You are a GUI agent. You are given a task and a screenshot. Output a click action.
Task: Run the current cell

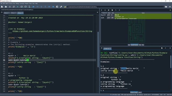[21, 7]
